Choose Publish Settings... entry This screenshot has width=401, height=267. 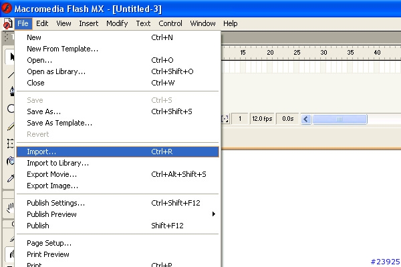(x=118, y=203)
